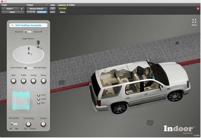Click the red target button at top right
This screenshot has width=201, height=138.
pos(198,9)
